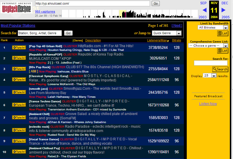233x159 pixels.
Task: Tune in to Radio Paradise station
Action: (x=19, y=130)
